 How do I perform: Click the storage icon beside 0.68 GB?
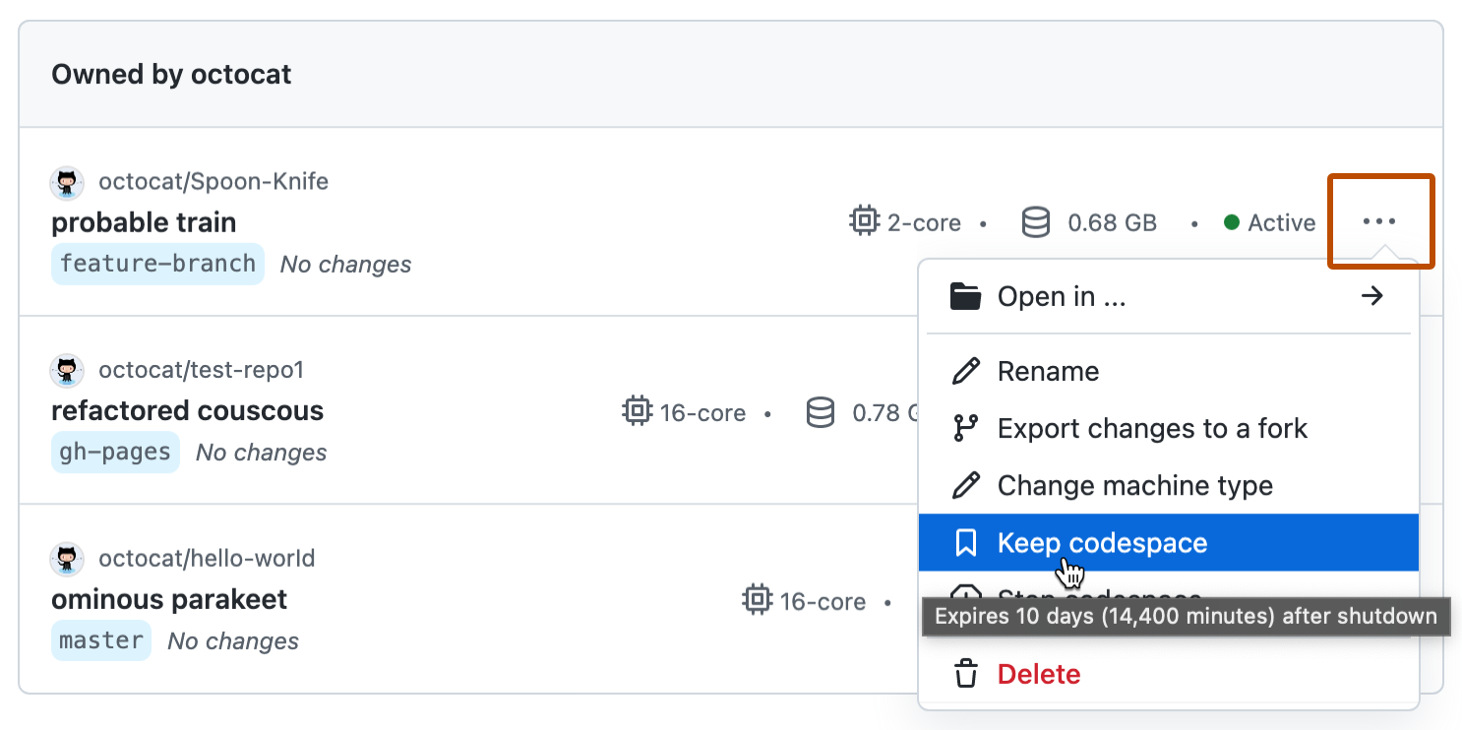pyautogui.click(x=1035, y=221)
